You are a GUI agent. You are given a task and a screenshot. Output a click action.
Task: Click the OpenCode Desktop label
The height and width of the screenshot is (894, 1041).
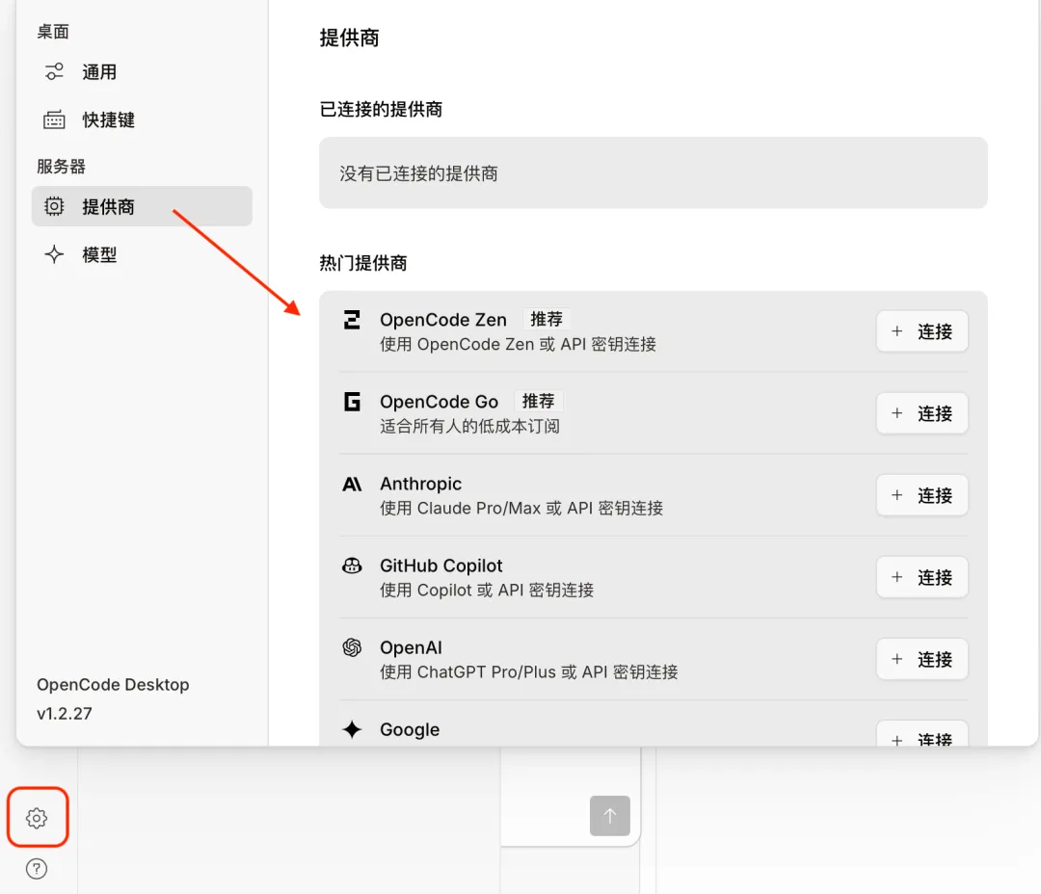tap(113, 684)
